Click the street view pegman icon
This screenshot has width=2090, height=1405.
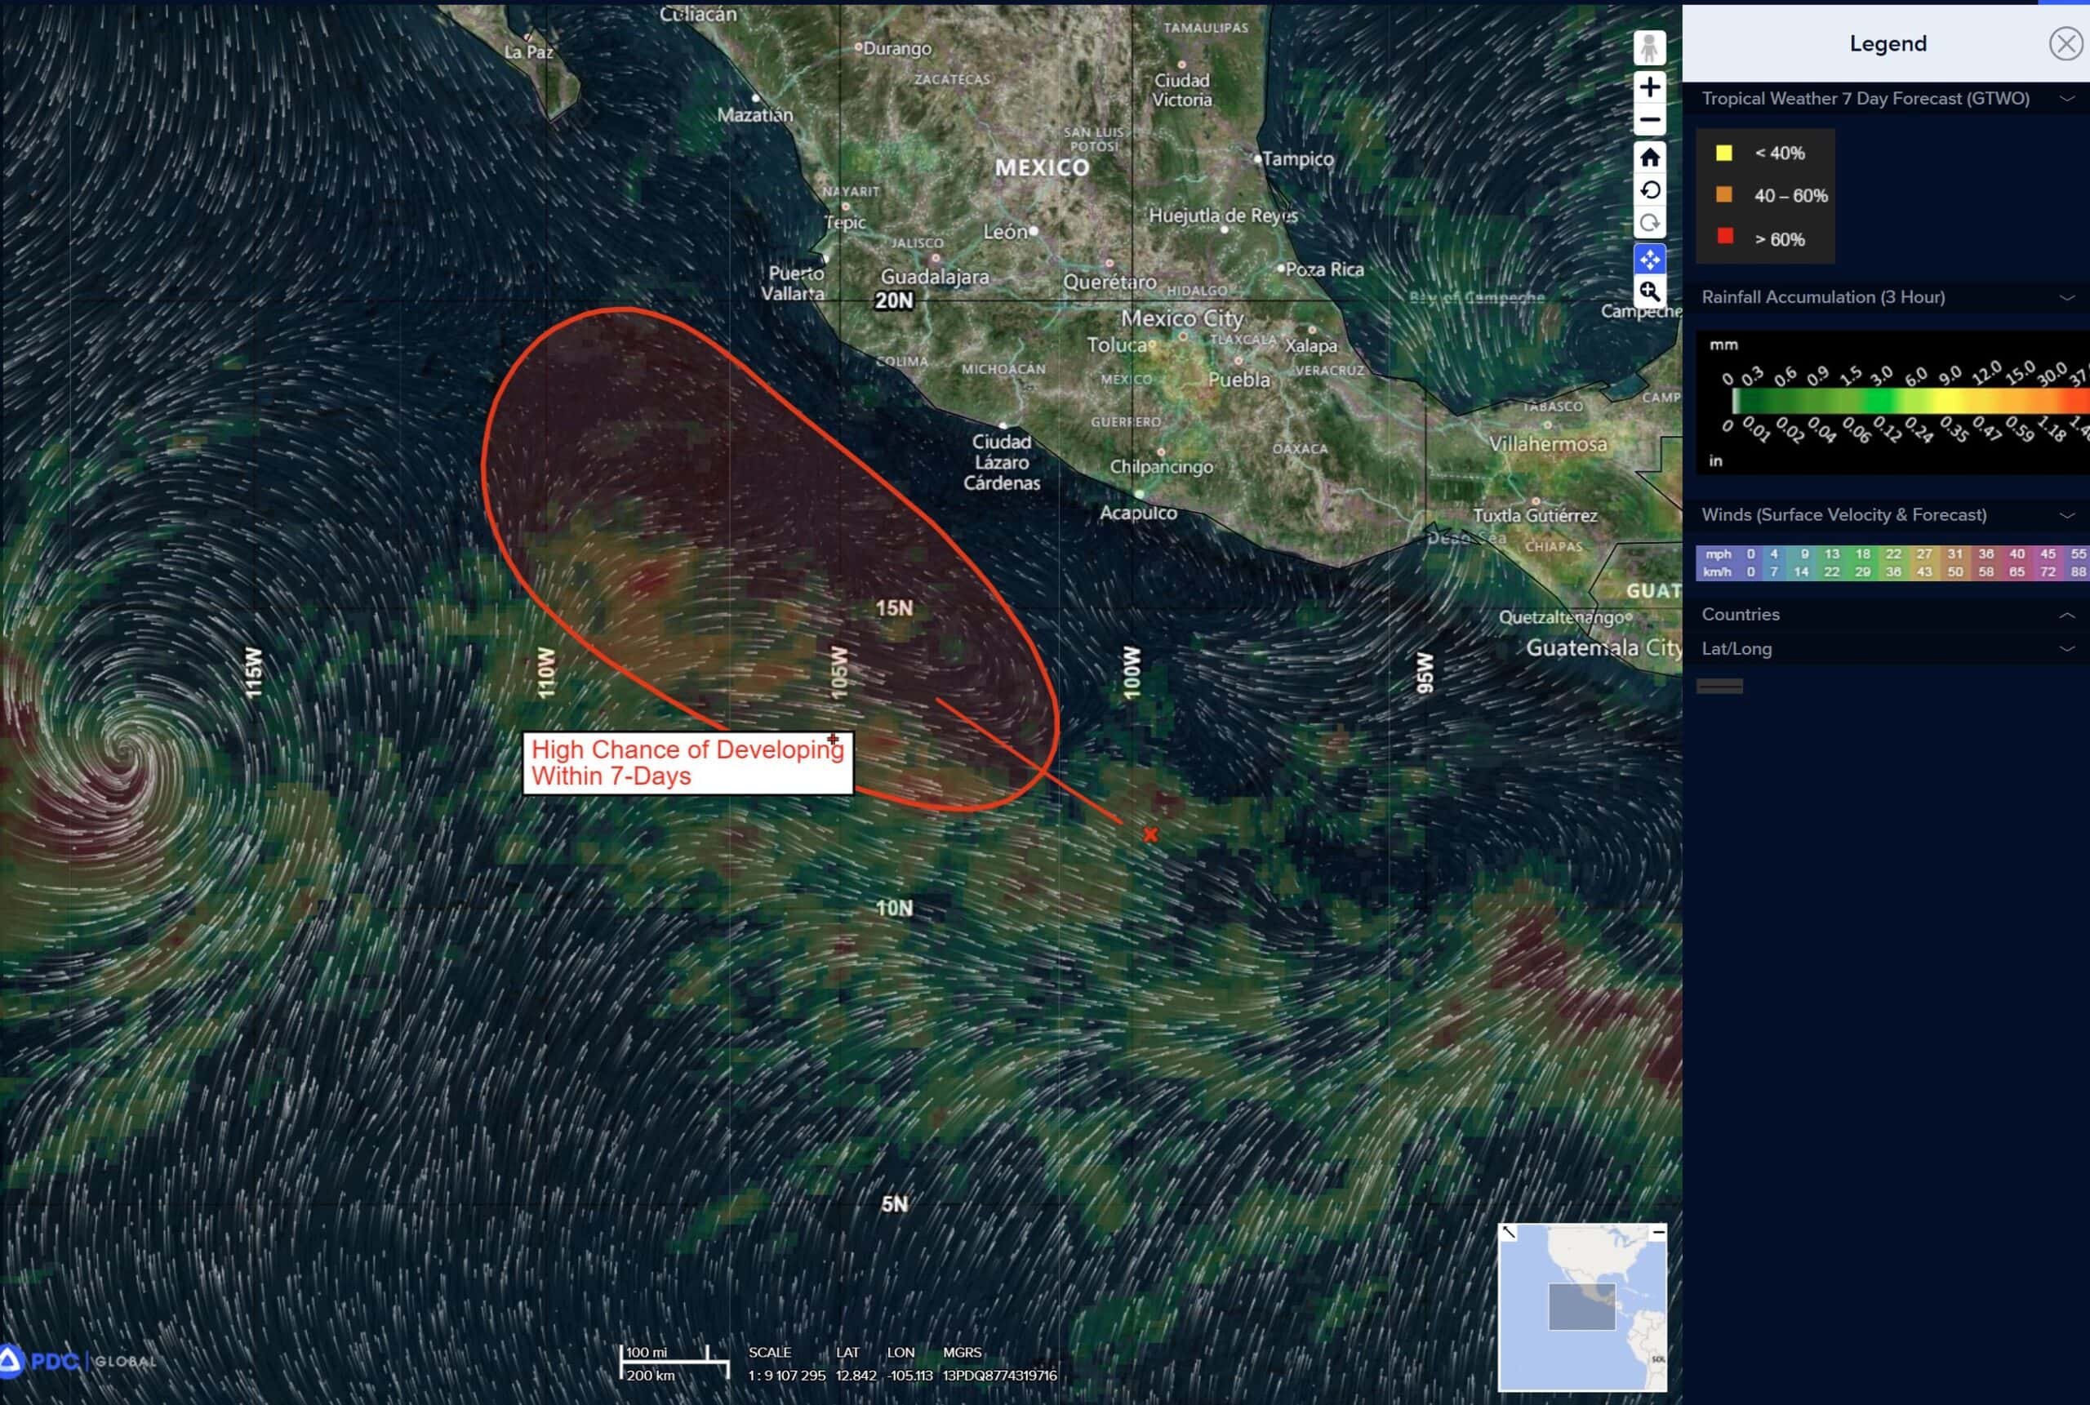point(1649,47)
